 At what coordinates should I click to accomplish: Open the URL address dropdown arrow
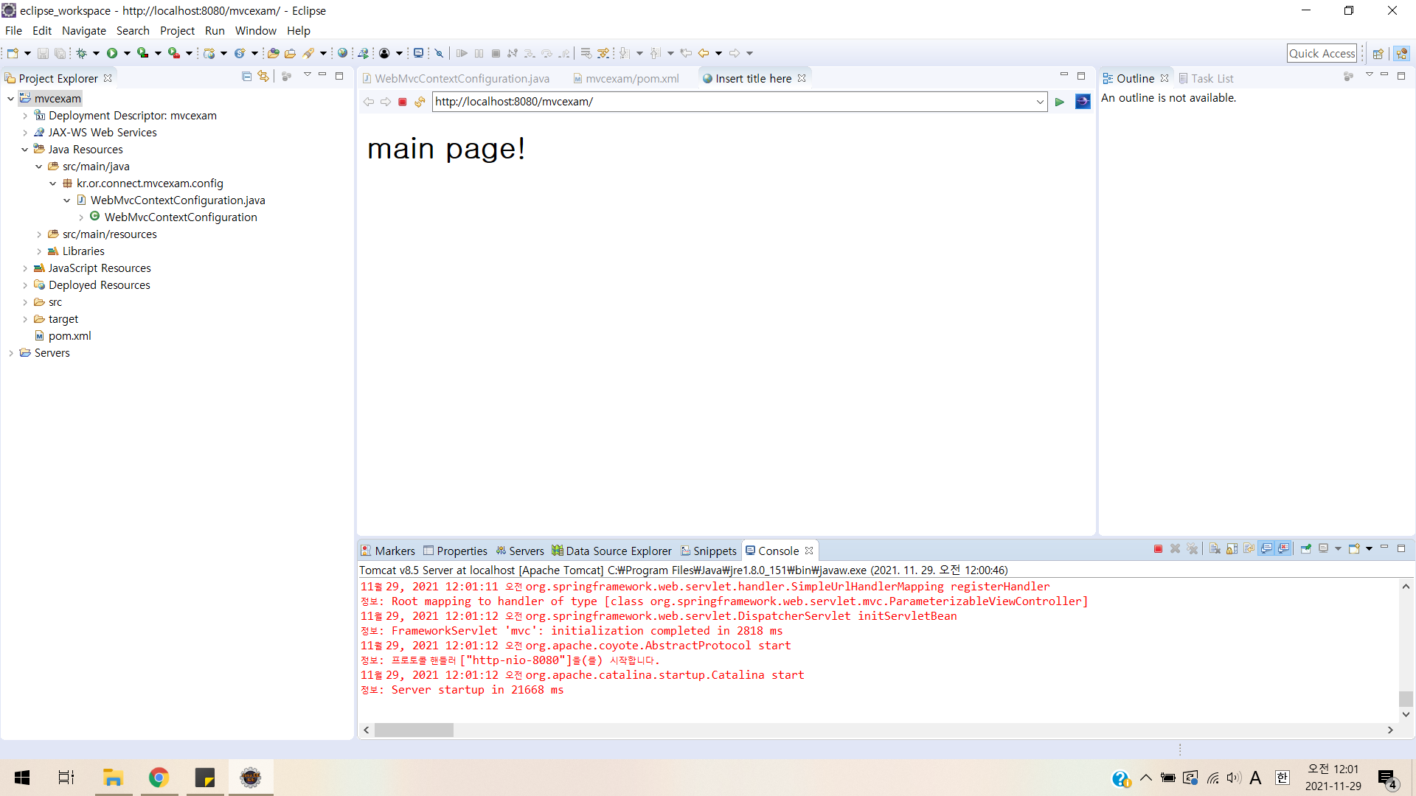click(1040, 102)
